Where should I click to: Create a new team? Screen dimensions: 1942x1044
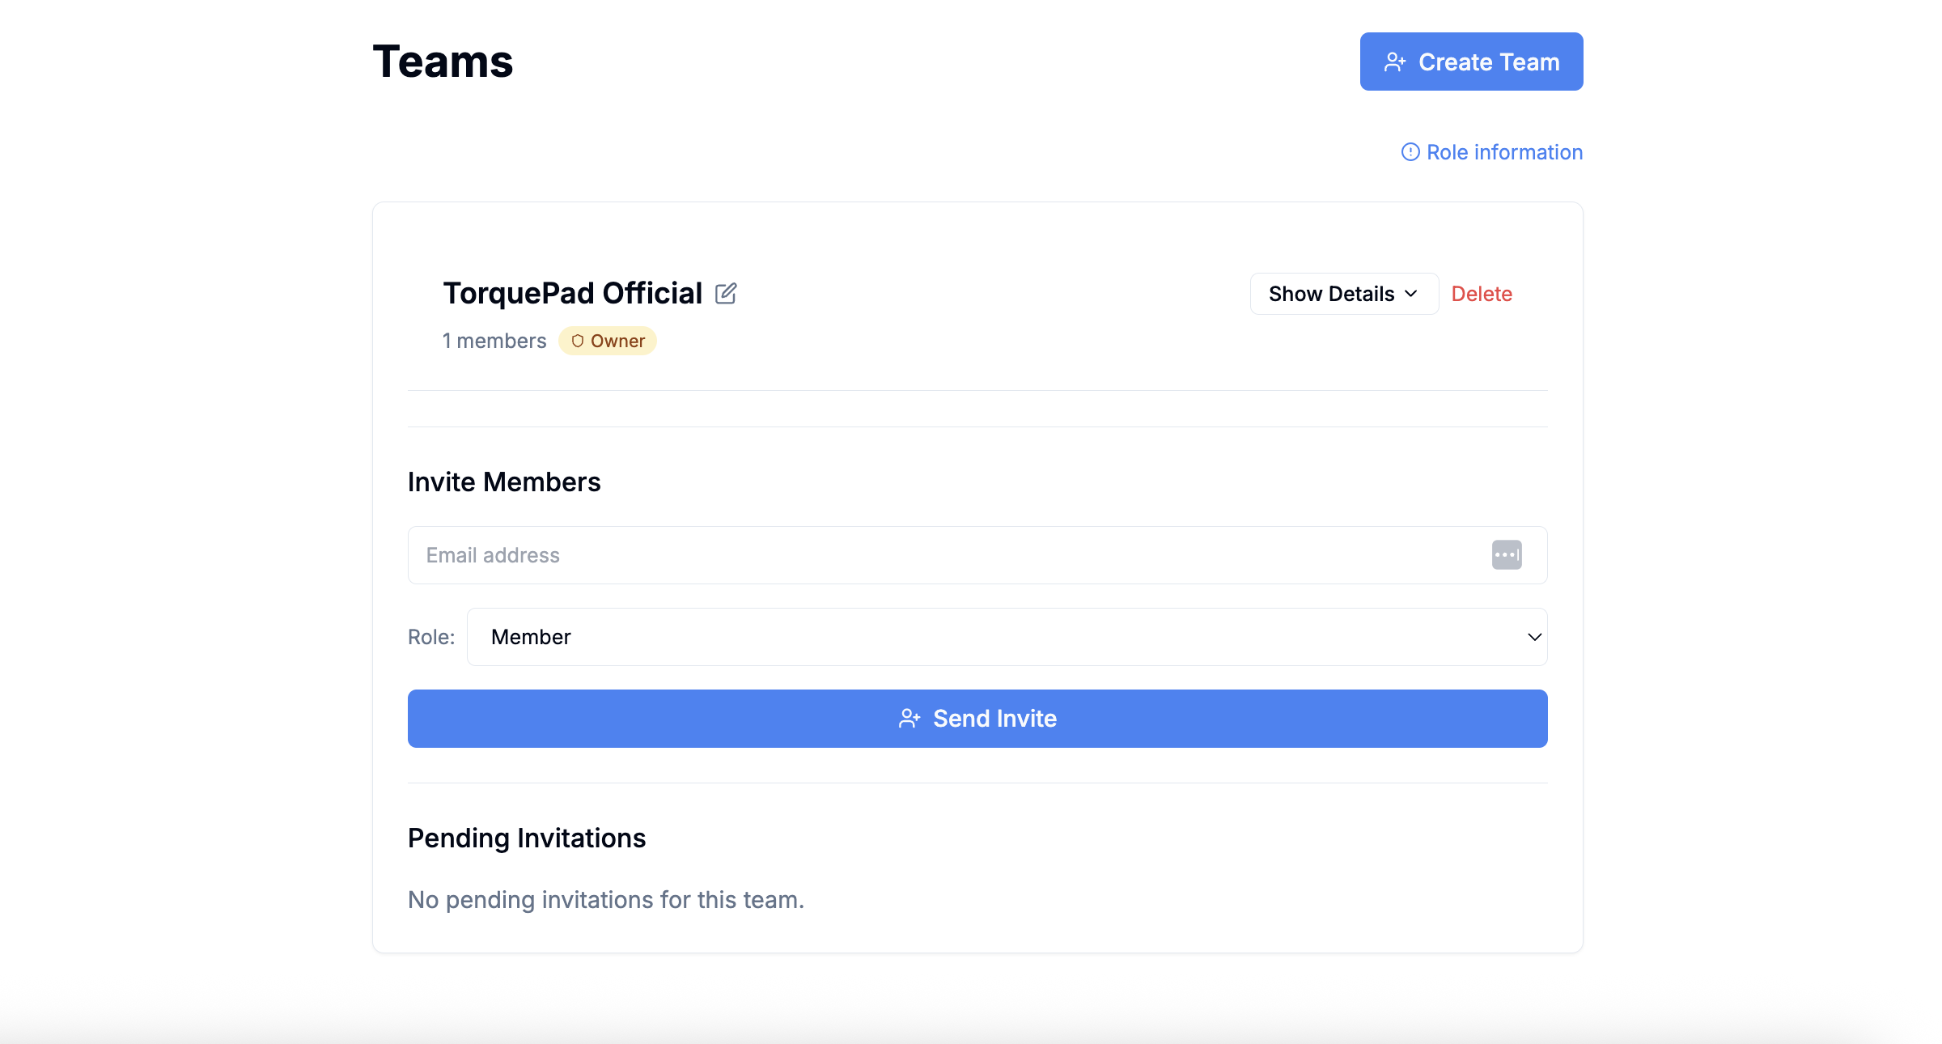pyautogui.click(x=1471, y=61)
